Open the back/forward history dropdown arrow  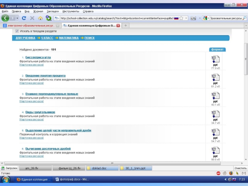(17, 18)
